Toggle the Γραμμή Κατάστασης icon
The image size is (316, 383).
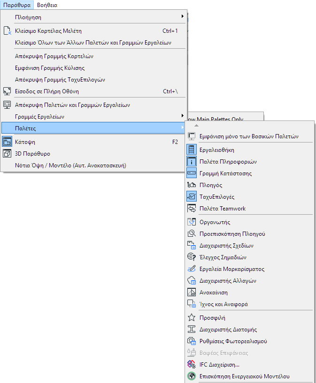tap(192, 173)
